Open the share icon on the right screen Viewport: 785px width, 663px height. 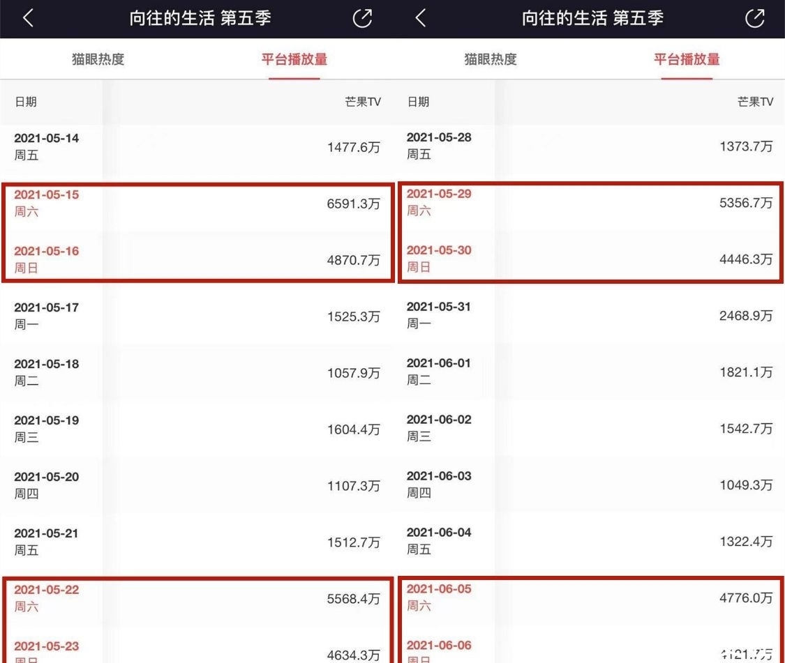tap(754, 19)
